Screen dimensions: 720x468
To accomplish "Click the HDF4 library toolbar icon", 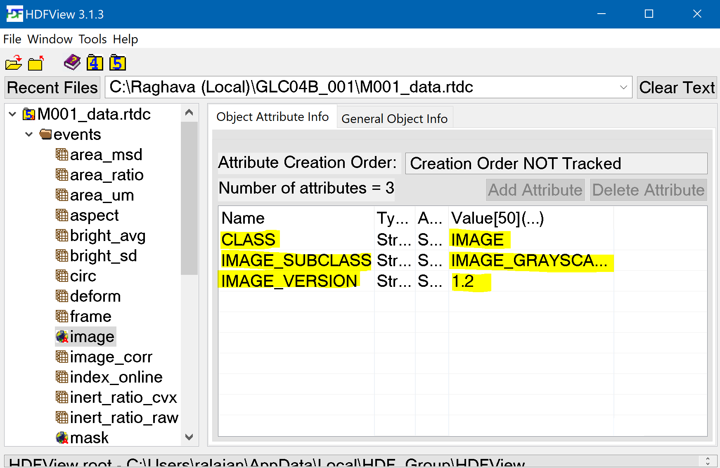I will click(95, 63).
